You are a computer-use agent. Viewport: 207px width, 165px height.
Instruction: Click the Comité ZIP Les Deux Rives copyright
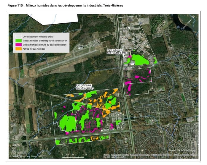point(26,156)
